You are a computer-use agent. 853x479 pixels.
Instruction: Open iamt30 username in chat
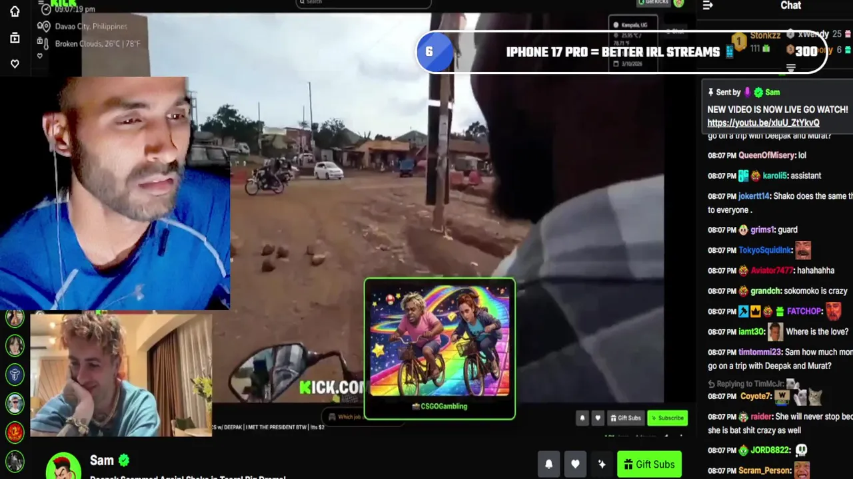(x=750, y=332)
